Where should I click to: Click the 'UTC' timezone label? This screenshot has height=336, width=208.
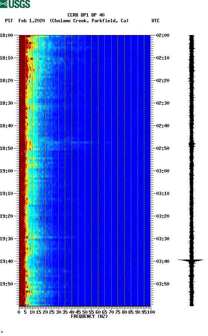(x=156, y=21)
